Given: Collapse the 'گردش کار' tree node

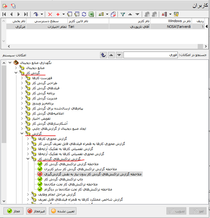Looking at the screenshot, I should [16, 73].
